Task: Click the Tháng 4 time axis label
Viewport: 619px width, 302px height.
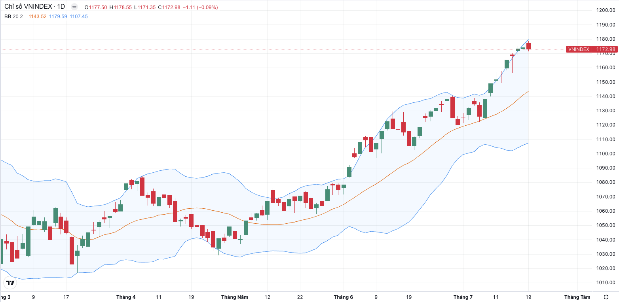Action: 126,297
